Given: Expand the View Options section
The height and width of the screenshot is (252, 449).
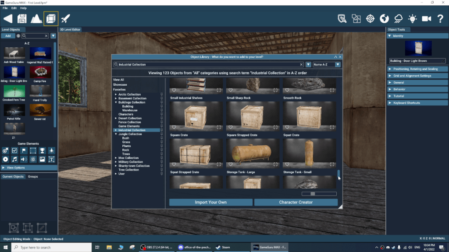Looking at the screenshot, I should point(29,168).
